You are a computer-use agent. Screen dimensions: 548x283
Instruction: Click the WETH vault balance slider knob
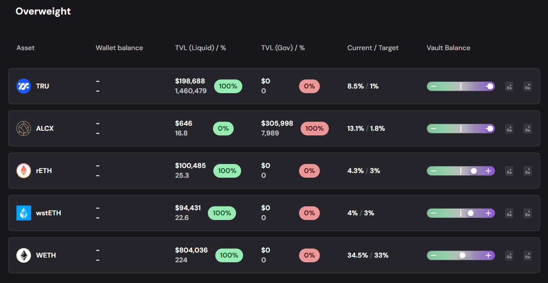pos(462,255)
